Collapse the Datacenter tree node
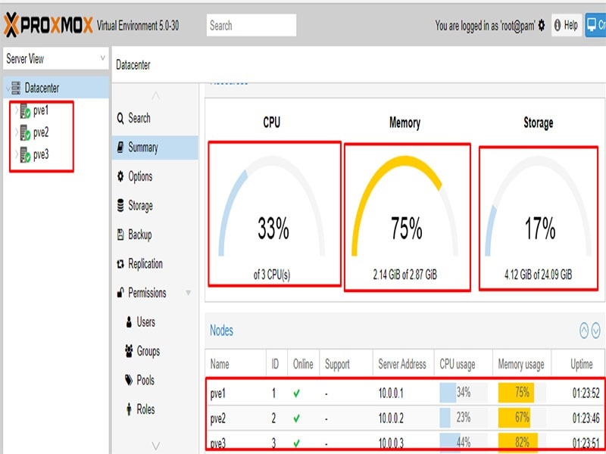 pos(8,89)
